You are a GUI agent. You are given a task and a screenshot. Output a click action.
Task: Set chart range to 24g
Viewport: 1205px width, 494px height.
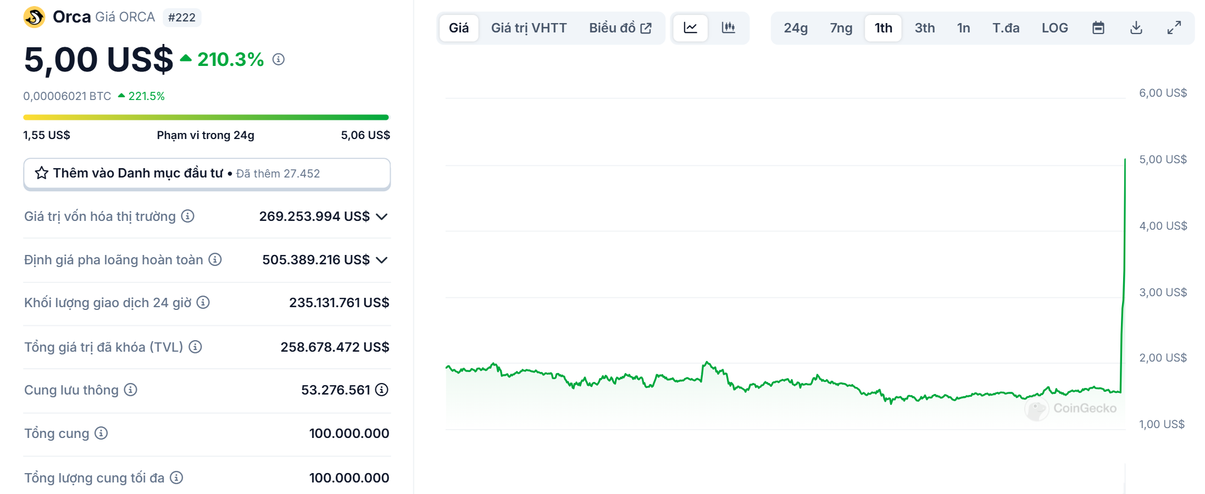(x=796, y=28)
